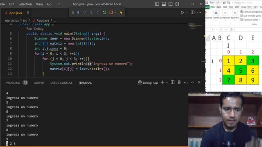Viewport: 262px width, 147px height.
Task: Select yellow Excel cell containing 1
Action: point(228,61)
